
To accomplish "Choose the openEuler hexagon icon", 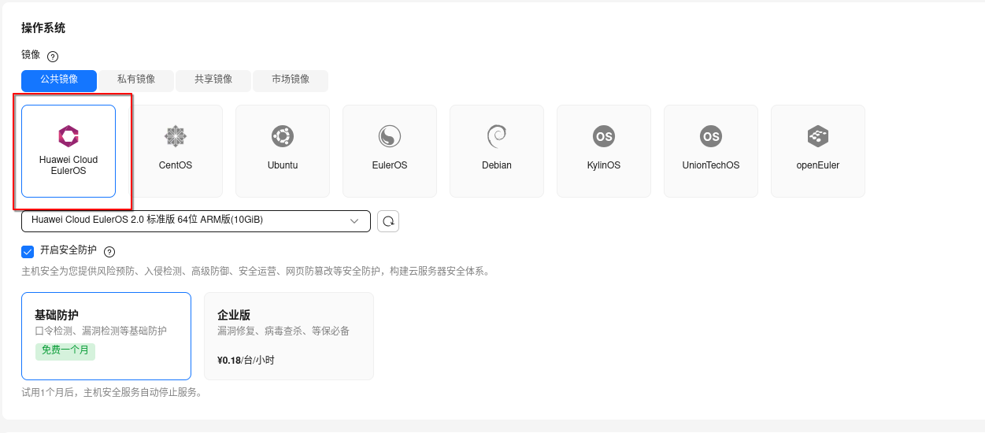I will (818, 136).
